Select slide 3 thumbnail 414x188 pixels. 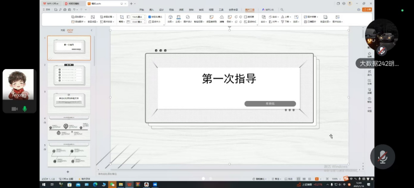coord(69,101)
